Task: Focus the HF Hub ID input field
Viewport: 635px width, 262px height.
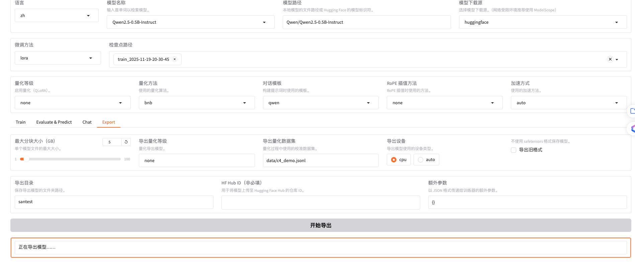Action: [321, 203]
